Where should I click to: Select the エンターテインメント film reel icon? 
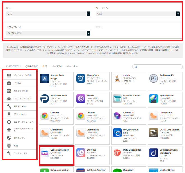(9, 122)
